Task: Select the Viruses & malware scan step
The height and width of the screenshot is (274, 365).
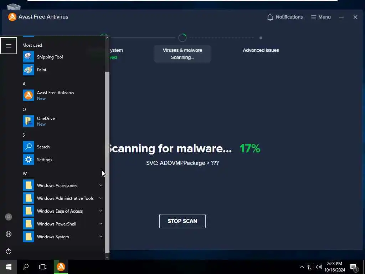Action: (x=182, y=54)
